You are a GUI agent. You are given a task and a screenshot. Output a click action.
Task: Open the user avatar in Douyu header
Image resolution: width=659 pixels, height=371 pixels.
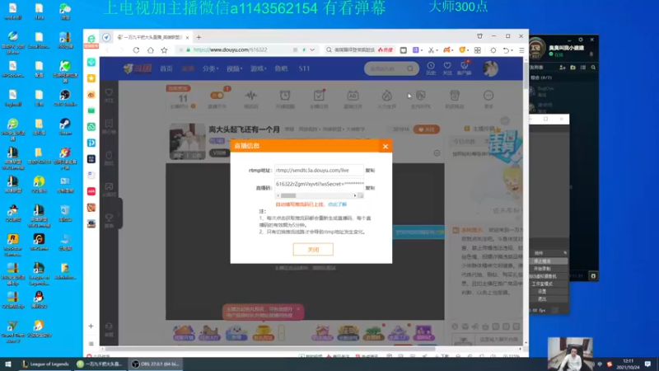tap(490, 68)
